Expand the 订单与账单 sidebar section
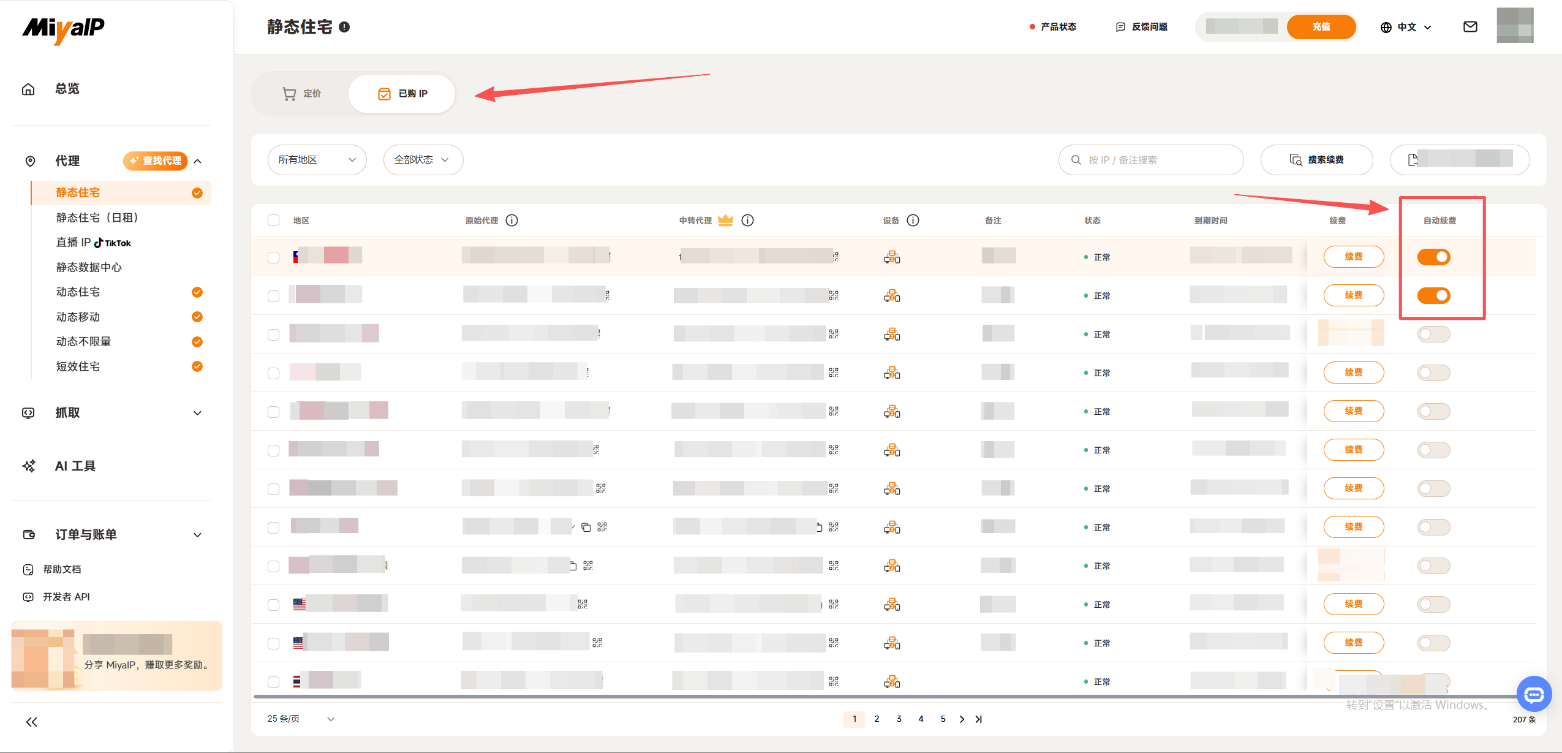 tap(113, 535)
